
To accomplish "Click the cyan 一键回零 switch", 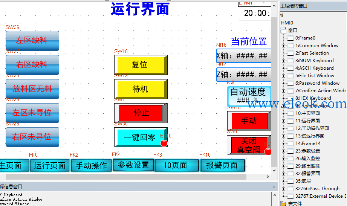I will tap(141, 137).
